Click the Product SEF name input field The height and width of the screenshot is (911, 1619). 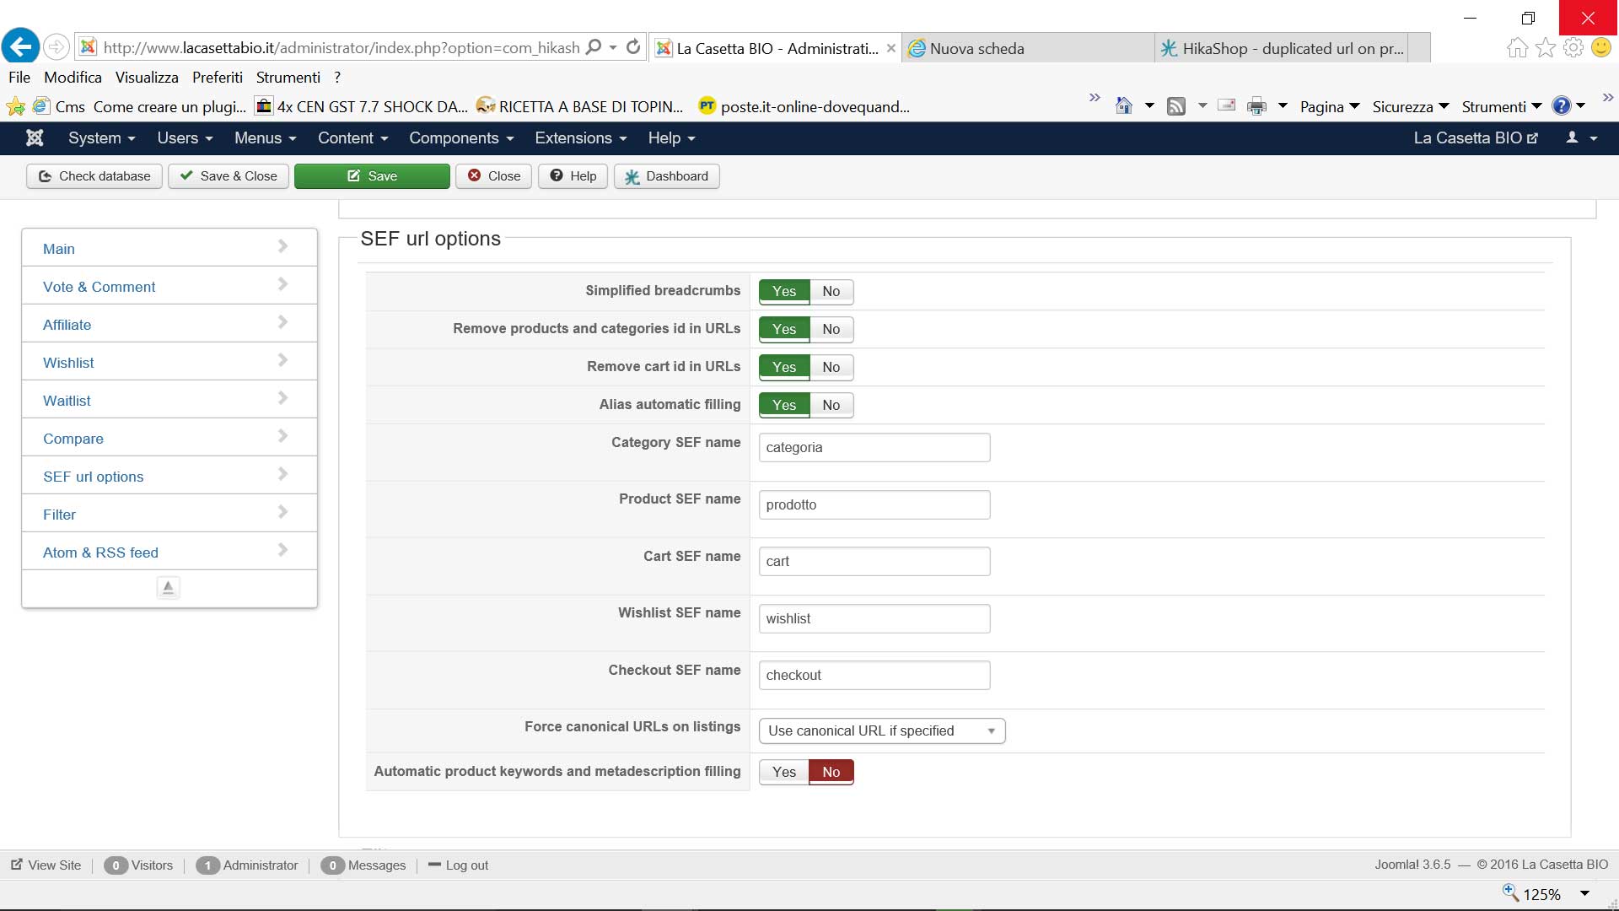tap(874, 505)
